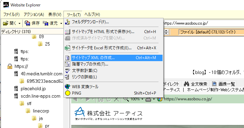
Task: Open the 100% zoom dropdown arrow
Action: point(142,99)
